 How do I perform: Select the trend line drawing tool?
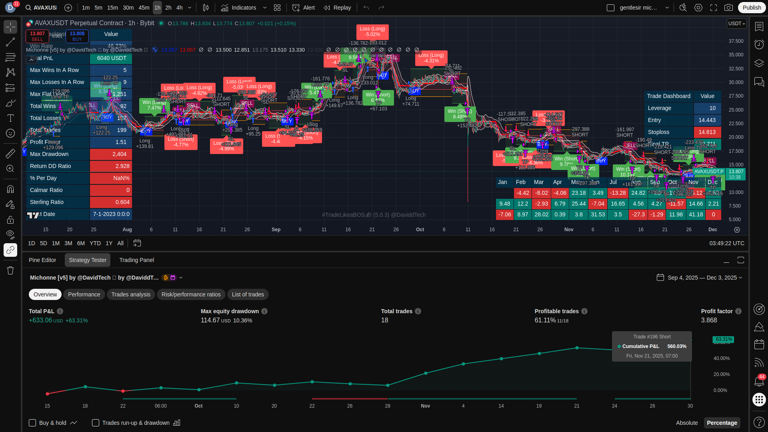(10, 42)
